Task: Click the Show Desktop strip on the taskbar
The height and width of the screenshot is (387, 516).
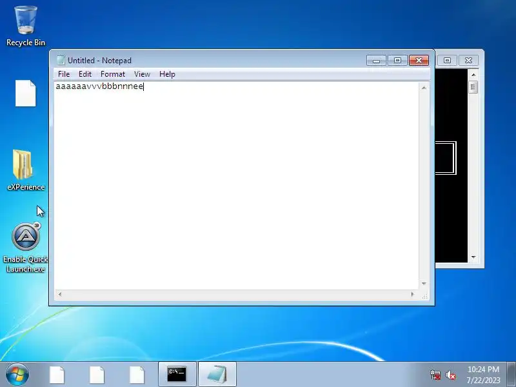Action: (511, 375)
